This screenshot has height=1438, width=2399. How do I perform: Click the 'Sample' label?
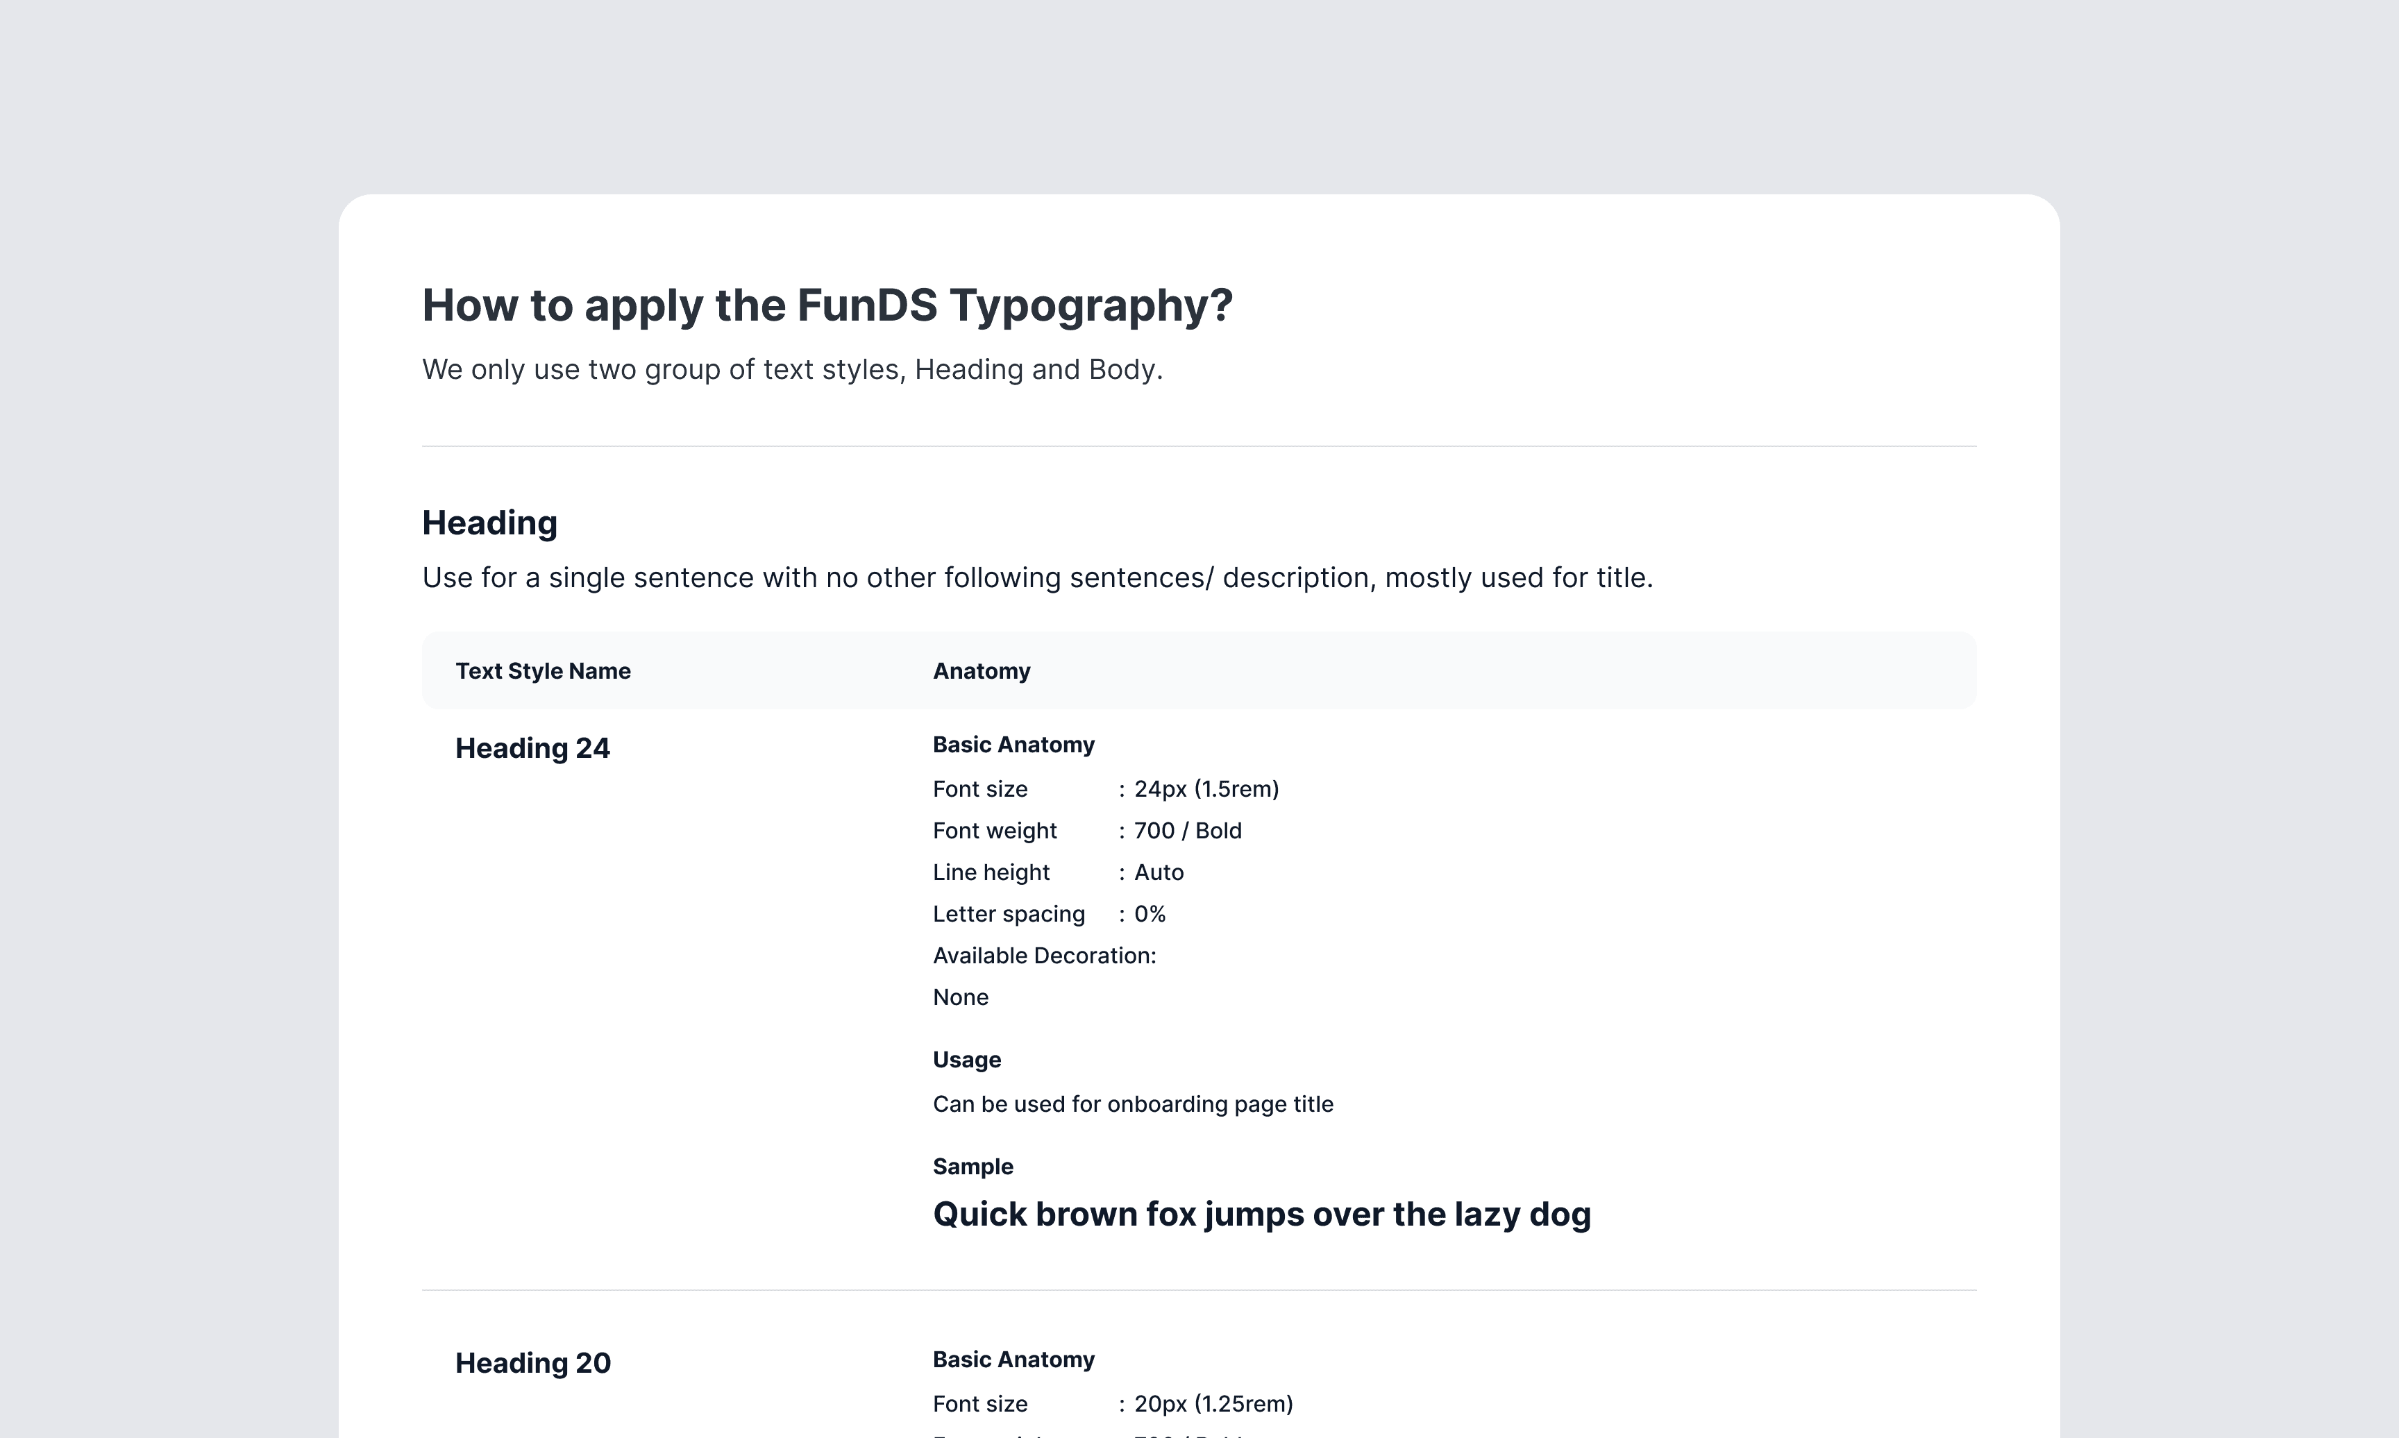click(x=972, y=1166)
